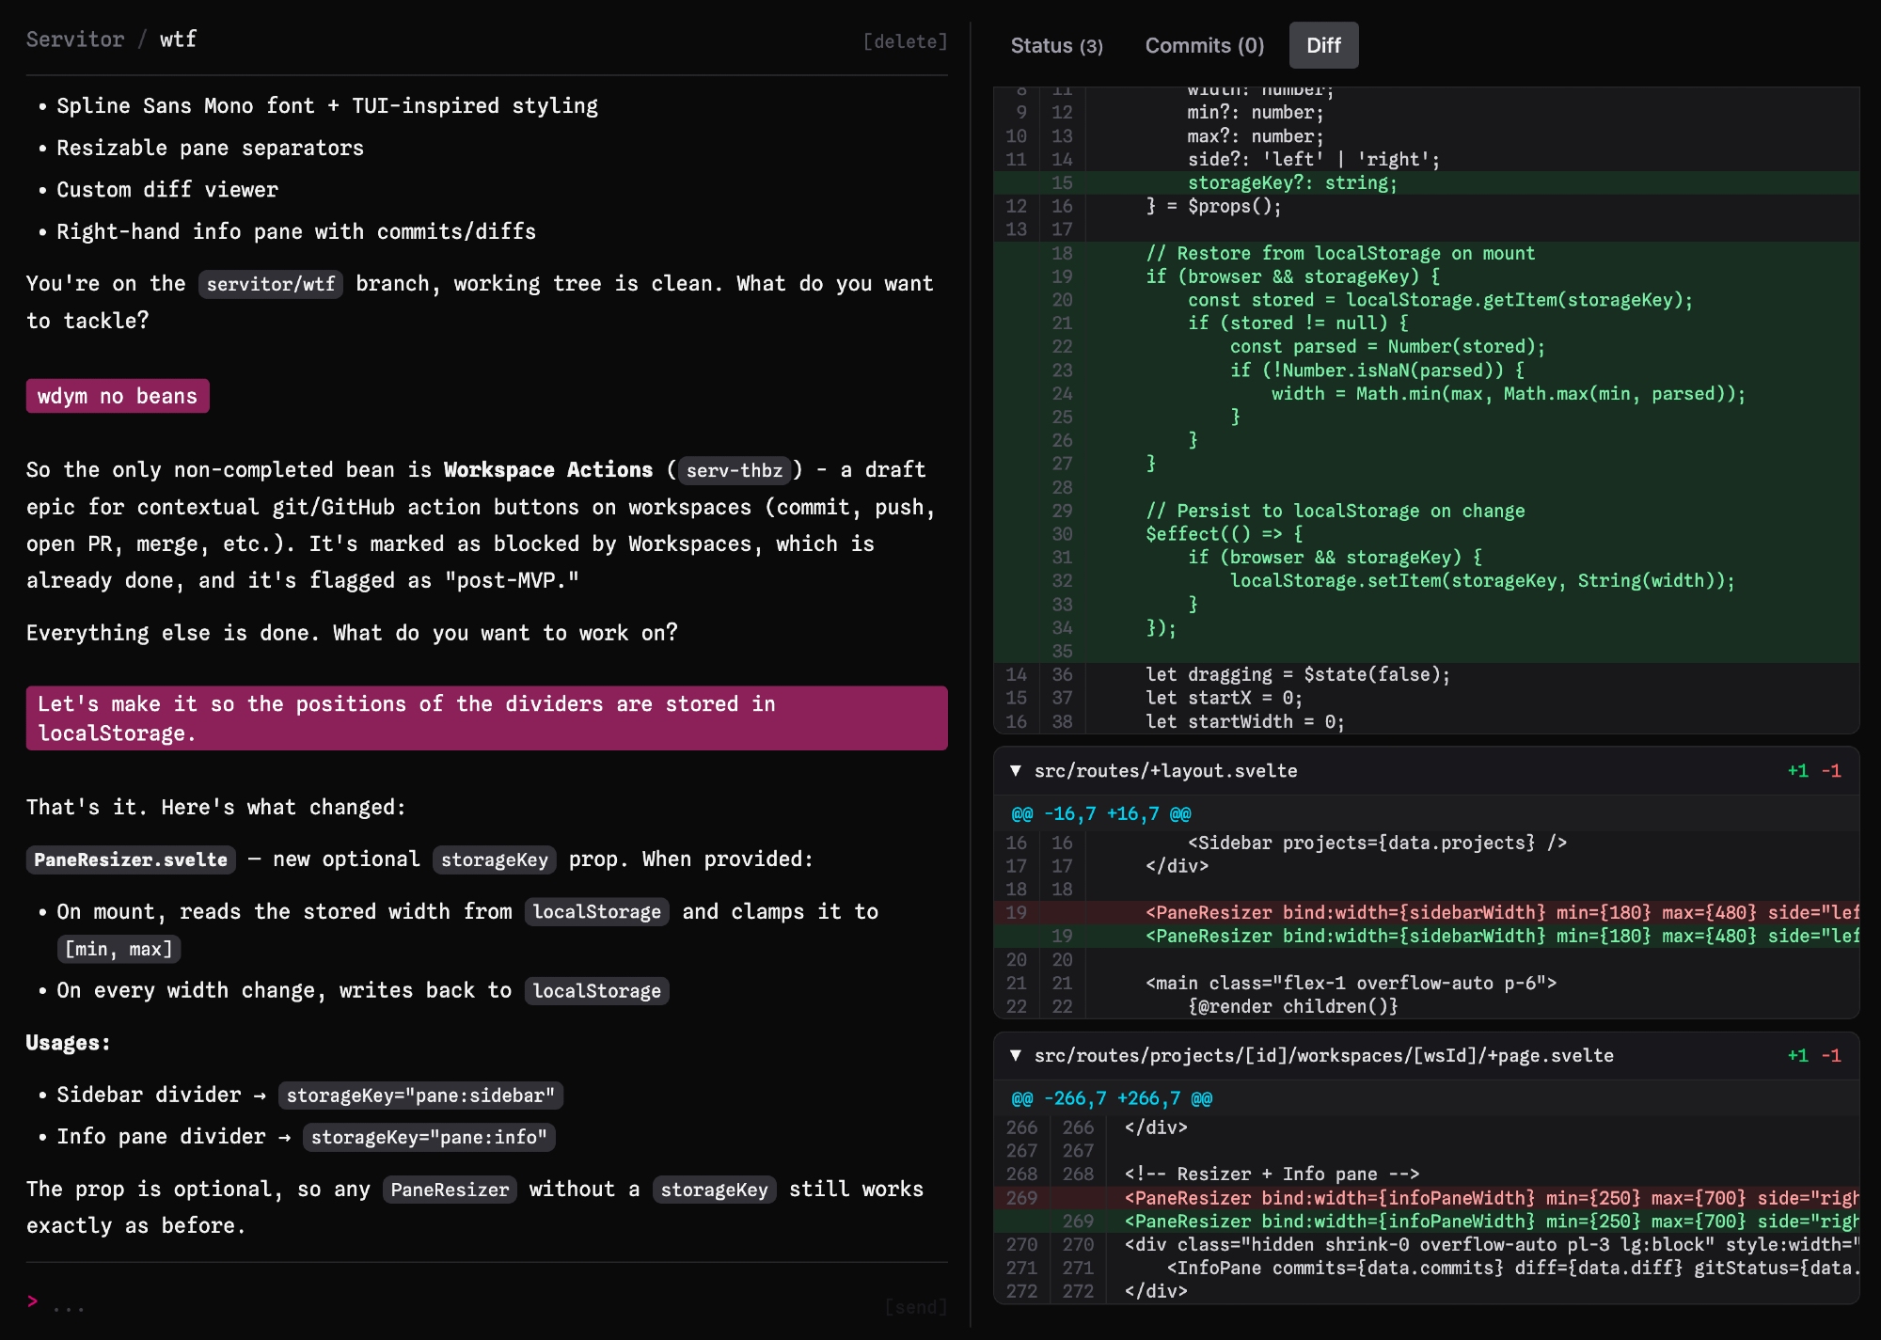The image size is (1881, 1340).
Task: Switch to the Status (3) tab
Action: tap(1056, 45)
